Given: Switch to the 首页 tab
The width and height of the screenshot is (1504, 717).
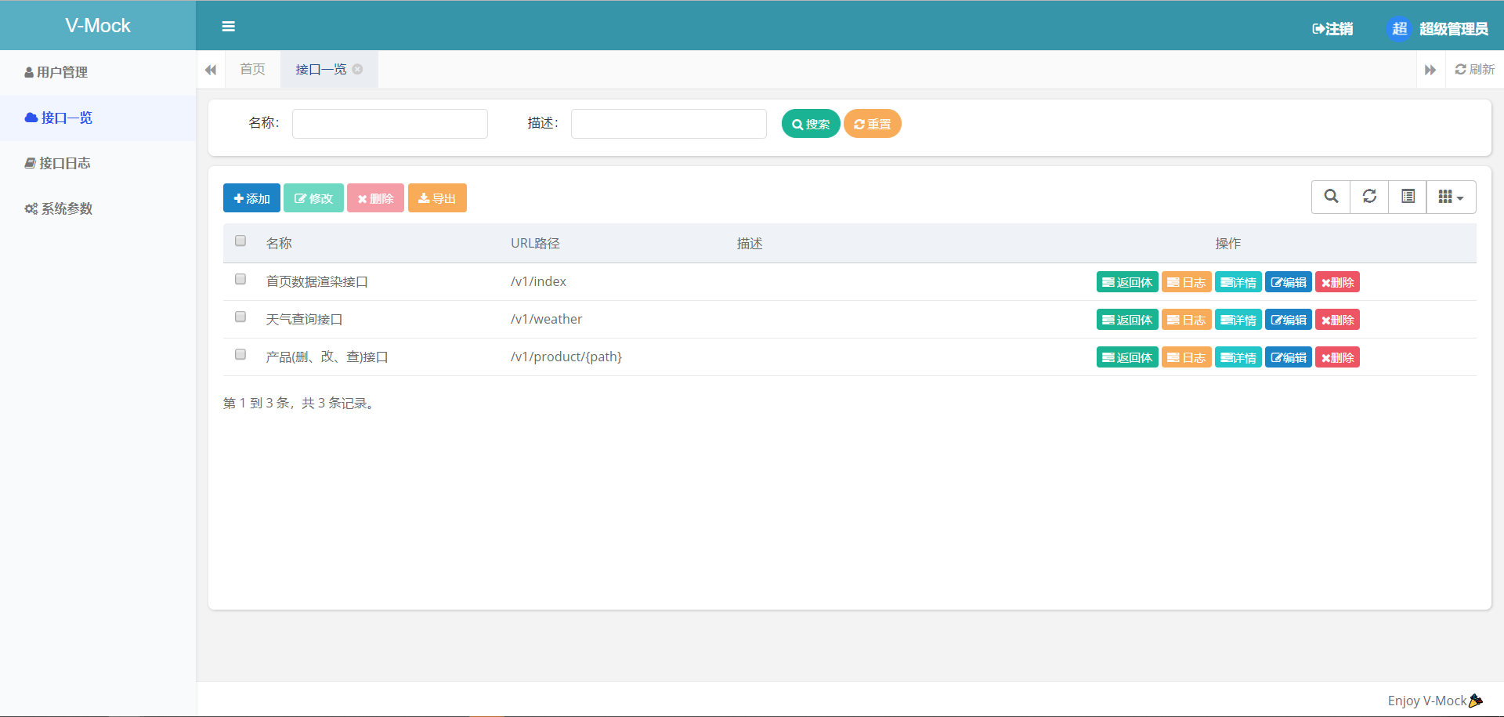Looking at the screenshot, I should [252, 70].
